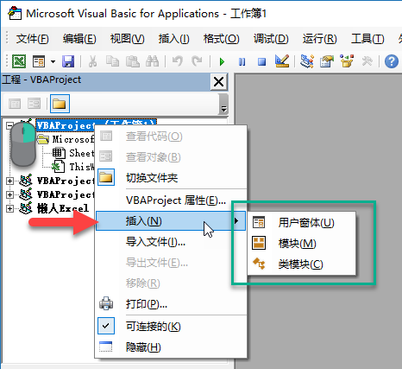Collapse the top VBAProject tree node

coord(9,125)
